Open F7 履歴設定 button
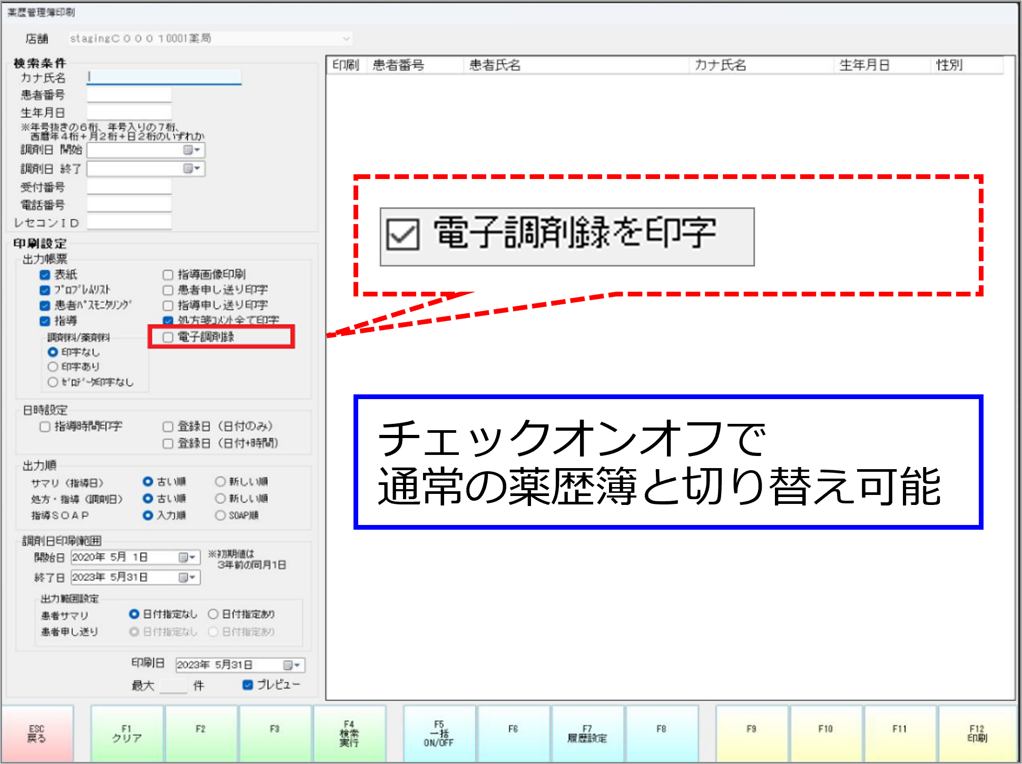The width and height of the screenshot is (1022, 764). tap(587, 733)
